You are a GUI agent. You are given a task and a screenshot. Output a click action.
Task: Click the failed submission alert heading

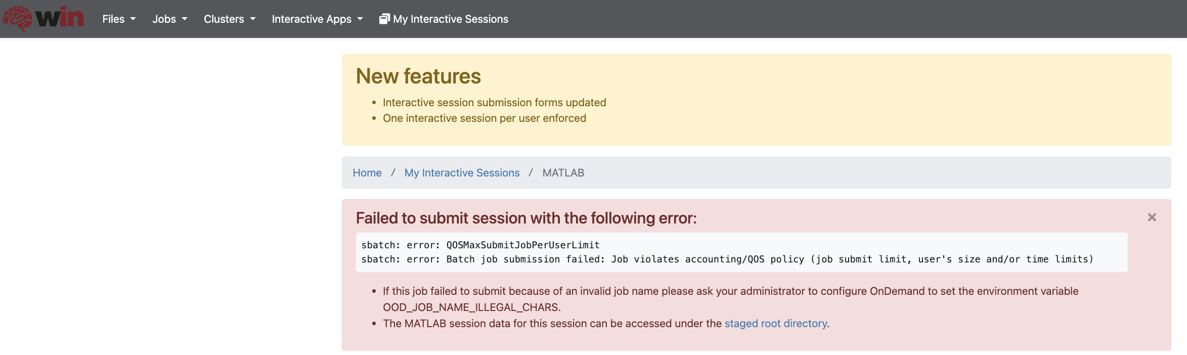pos(526,218)
